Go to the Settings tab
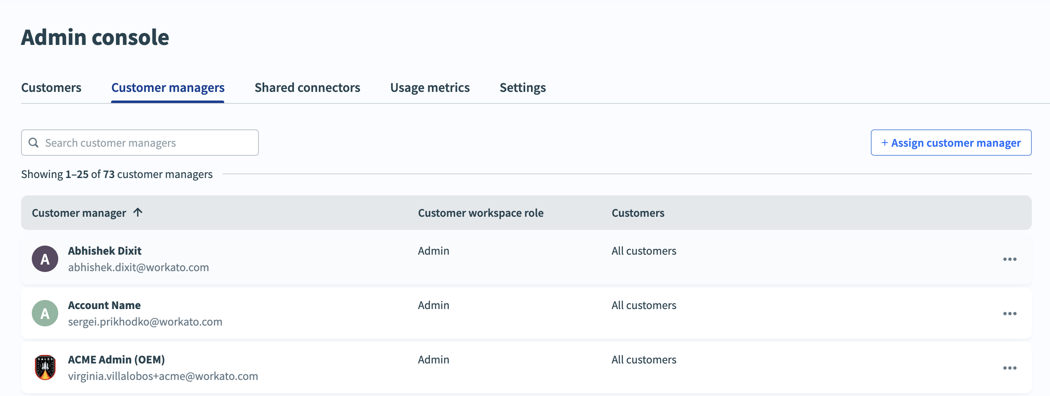 click(523, 87)
